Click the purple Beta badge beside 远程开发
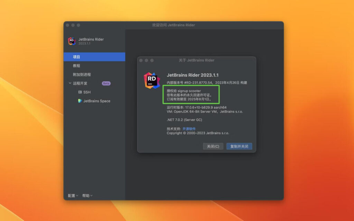Viewport: 354px width, 221px height. (106, 83)
